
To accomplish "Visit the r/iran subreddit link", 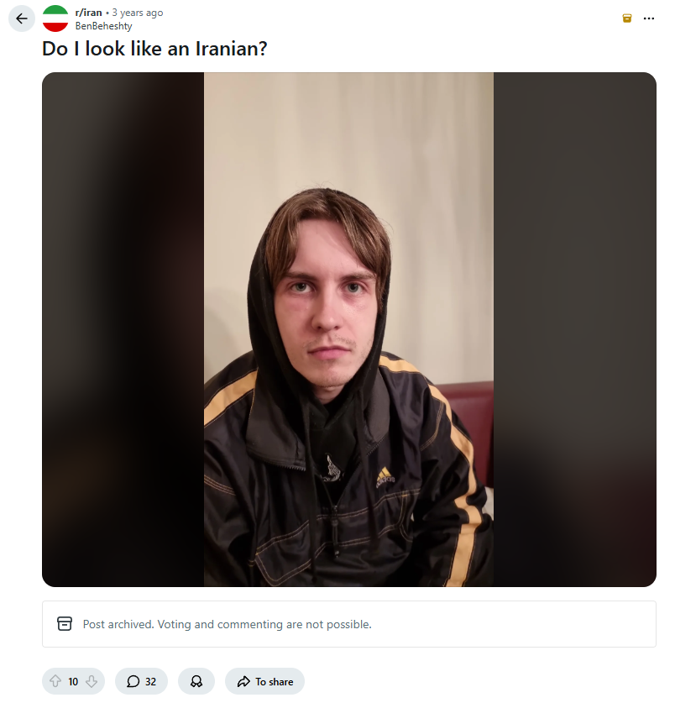I will (x=89, y=13).
